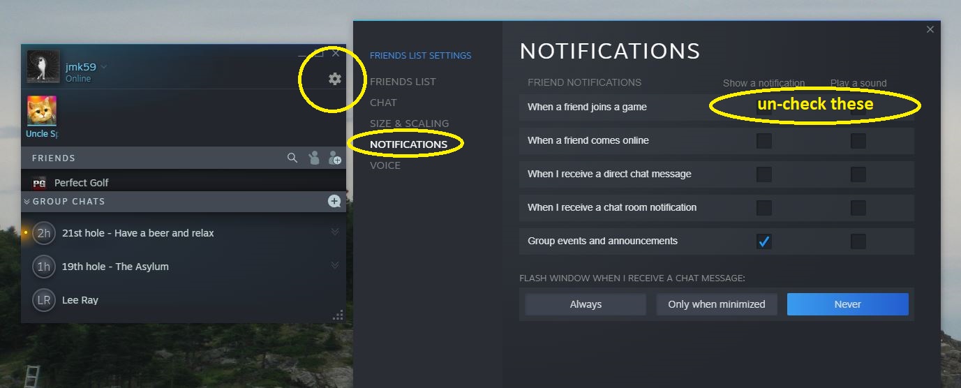Image resolution: width=961 pixels, height=388 pixels.
Task: Switch to Size & Scaling settings
Action: pyautogui.click(x=409, y=124)
